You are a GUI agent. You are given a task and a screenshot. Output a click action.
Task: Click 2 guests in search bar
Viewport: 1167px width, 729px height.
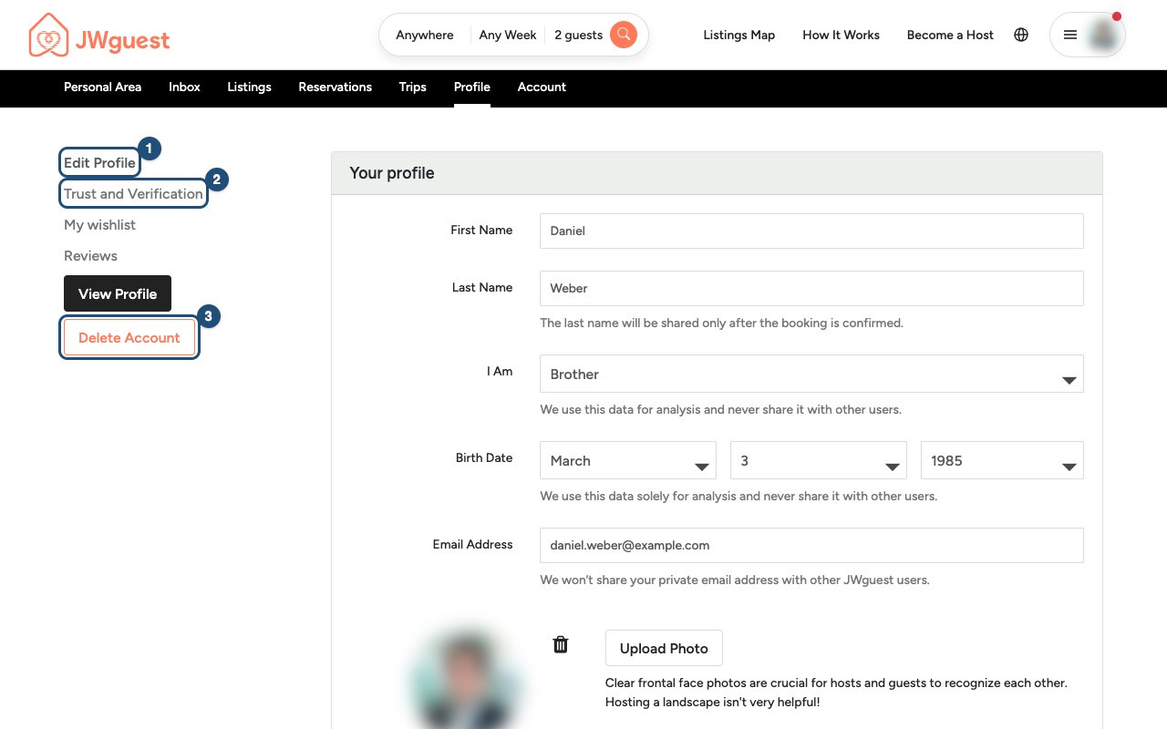click(x=579, y=35)
